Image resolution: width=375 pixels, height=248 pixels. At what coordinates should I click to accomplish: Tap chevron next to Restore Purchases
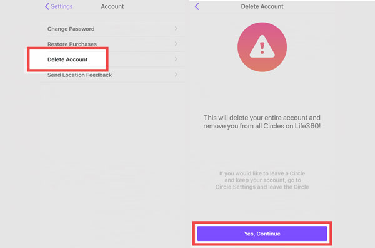(x=176, y=44)
